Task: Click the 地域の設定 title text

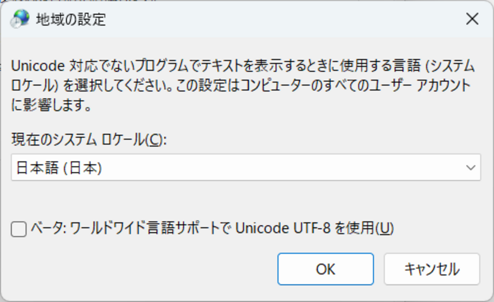Action: tap(71, 19)
